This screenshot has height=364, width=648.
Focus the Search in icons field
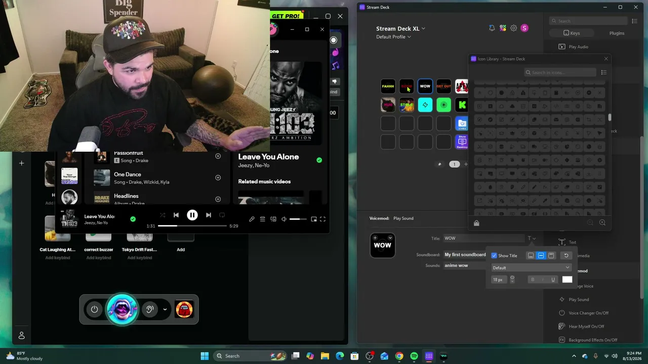coord(560,73)
